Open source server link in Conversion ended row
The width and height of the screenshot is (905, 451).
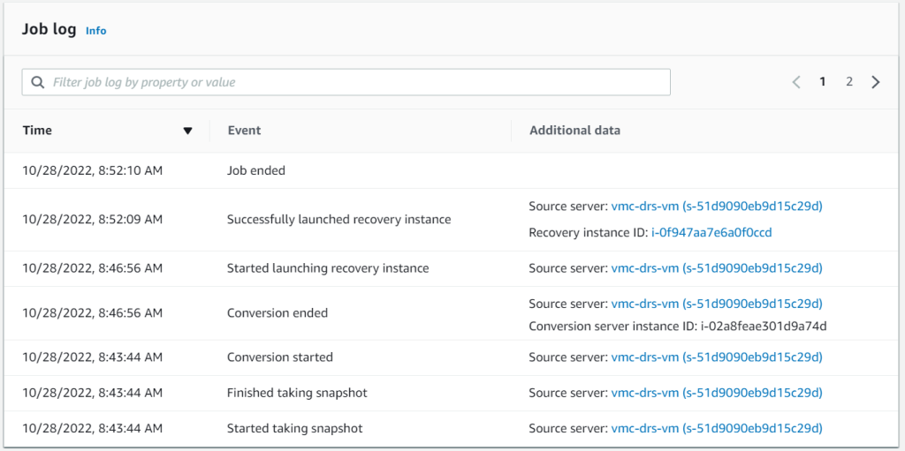click(717, 304)
